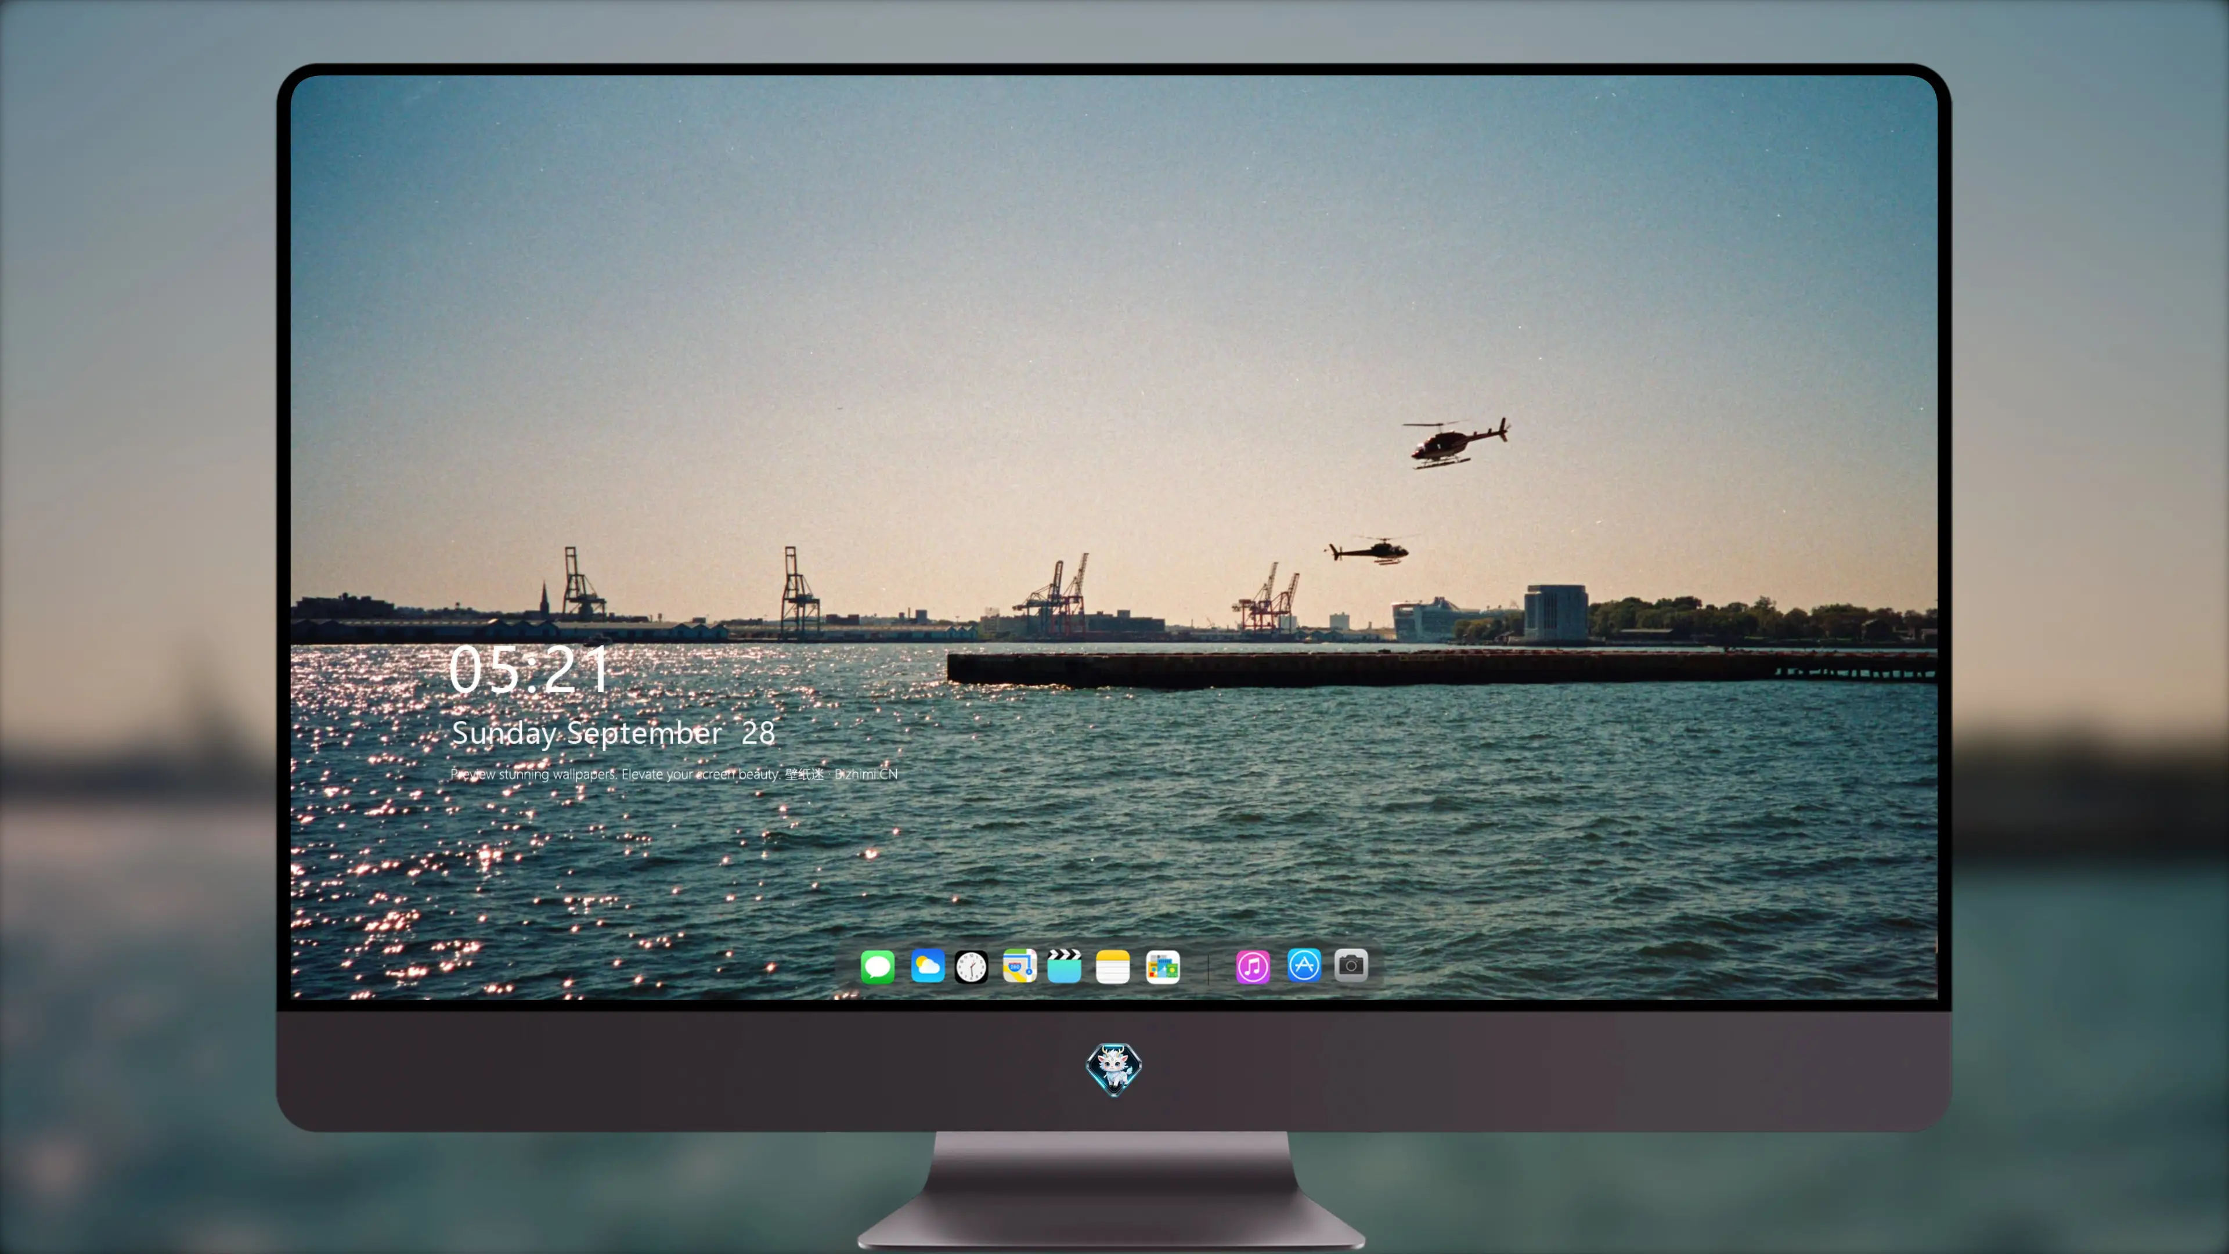Screen dimensions: 2229x1254
Task: Click the Clock icon in the dock
Action: point(971,967)
